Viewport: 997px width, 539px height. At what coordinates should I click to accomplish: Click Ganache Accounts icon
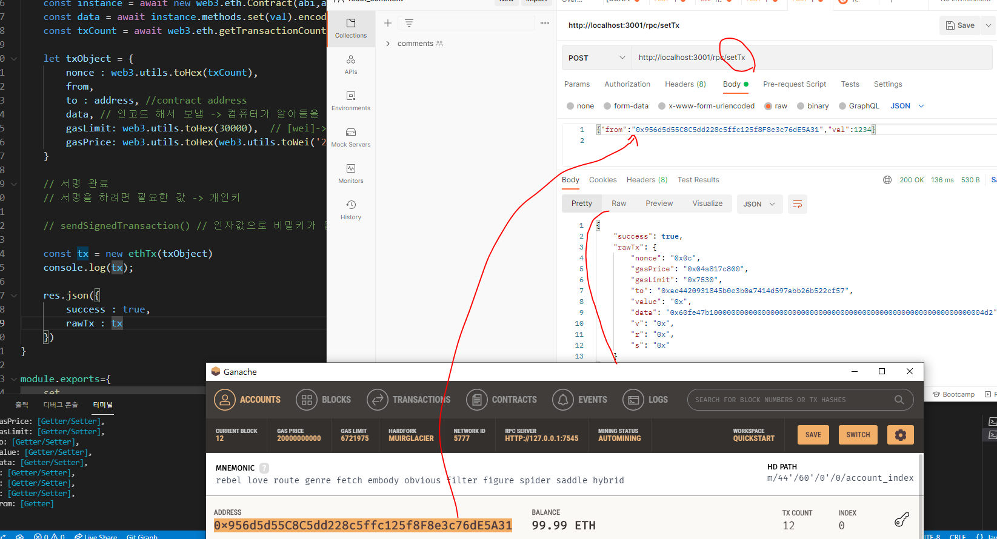(224, 400)
